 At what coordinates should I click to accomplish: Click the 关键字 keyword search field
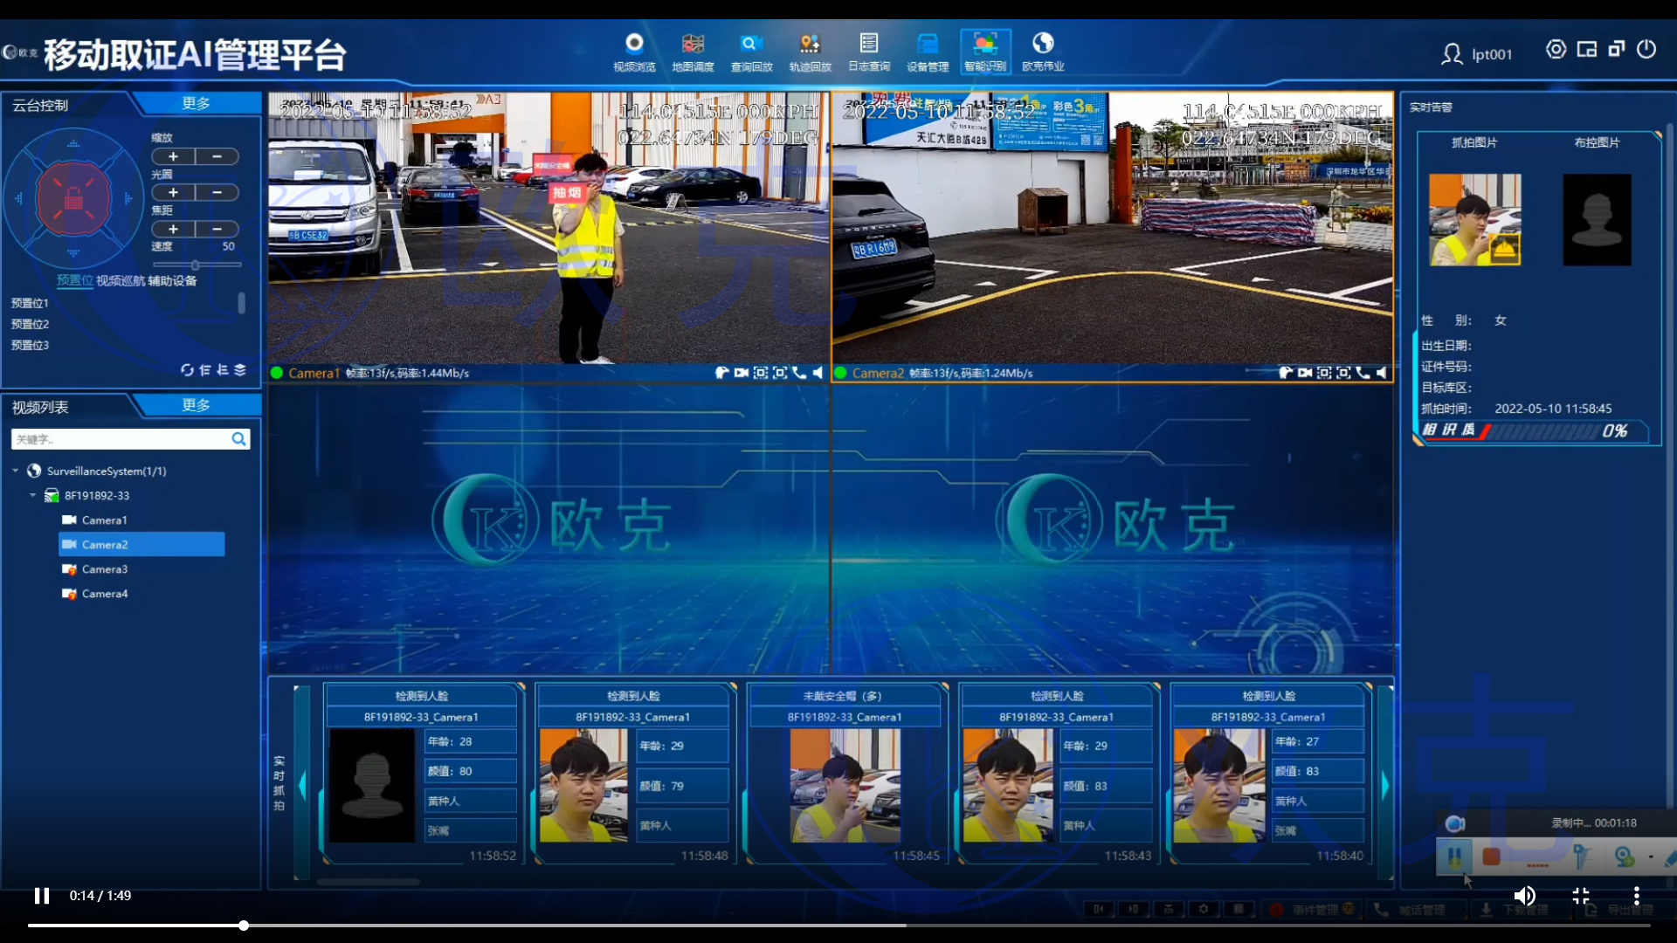[120, 439]
